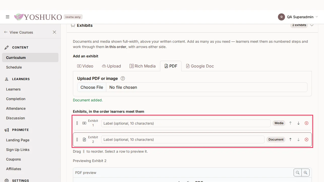Open Affiliates in the sidebar
Viewport: 324px width, 182px height.
pos(30,169)
